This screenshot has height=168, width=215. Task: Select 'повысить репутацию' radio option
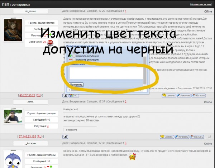coord(74,56)
